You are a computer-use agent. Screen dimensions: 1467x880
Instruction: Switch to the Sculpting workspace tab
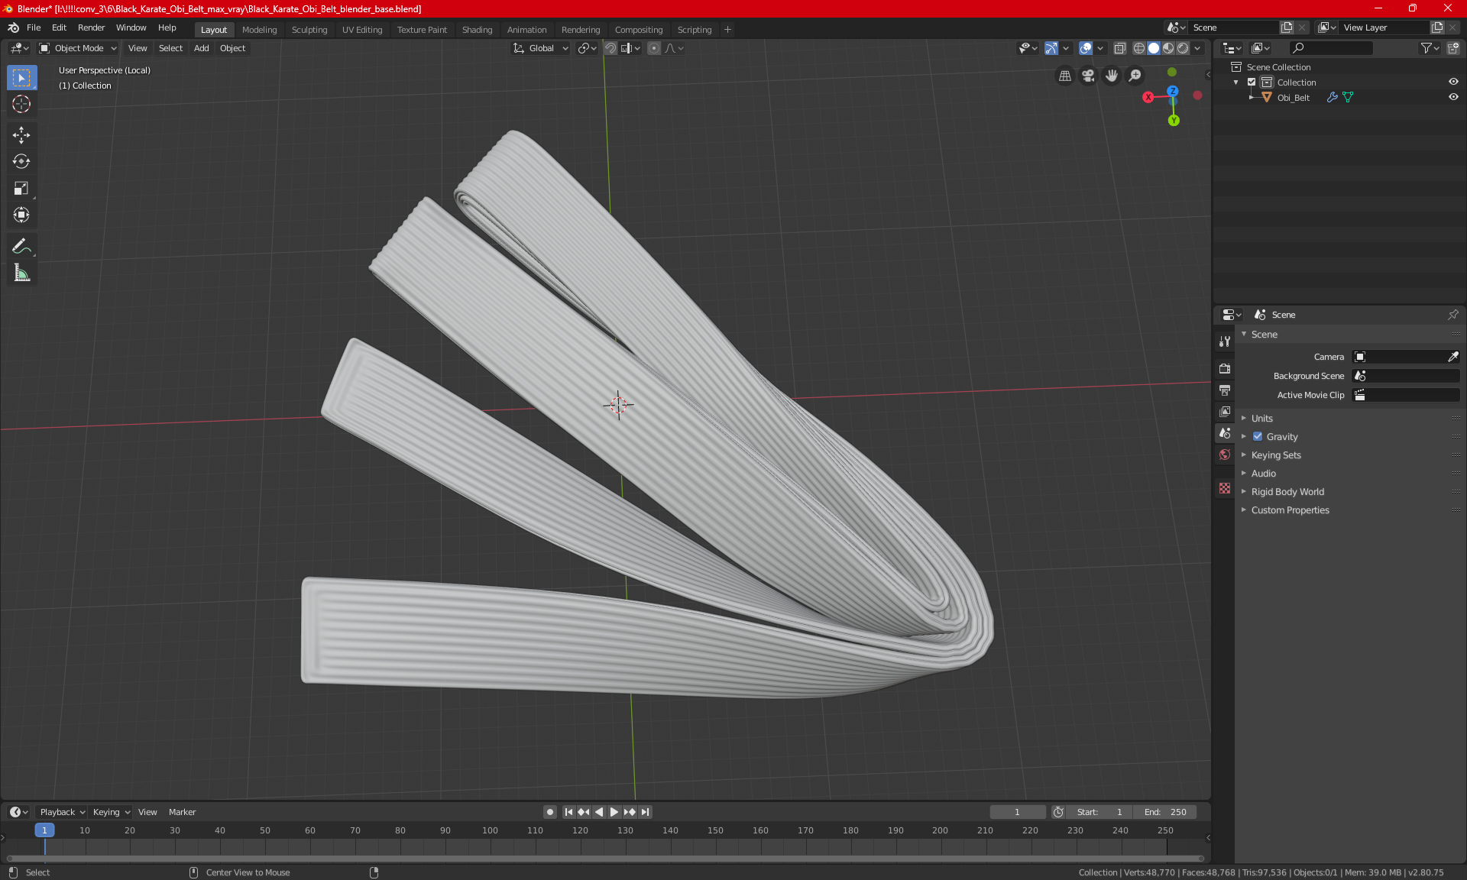[x=309, y=30]
